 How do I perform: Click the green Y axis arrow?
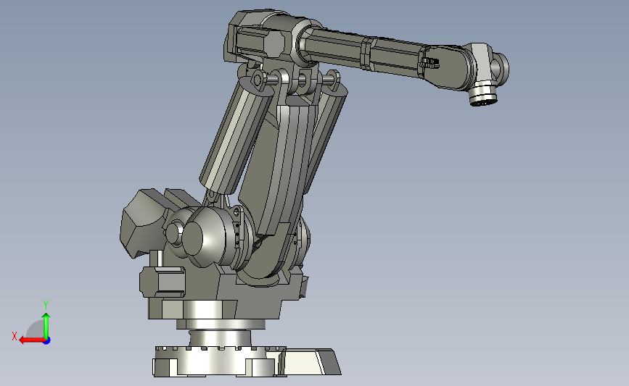point(46,327)
